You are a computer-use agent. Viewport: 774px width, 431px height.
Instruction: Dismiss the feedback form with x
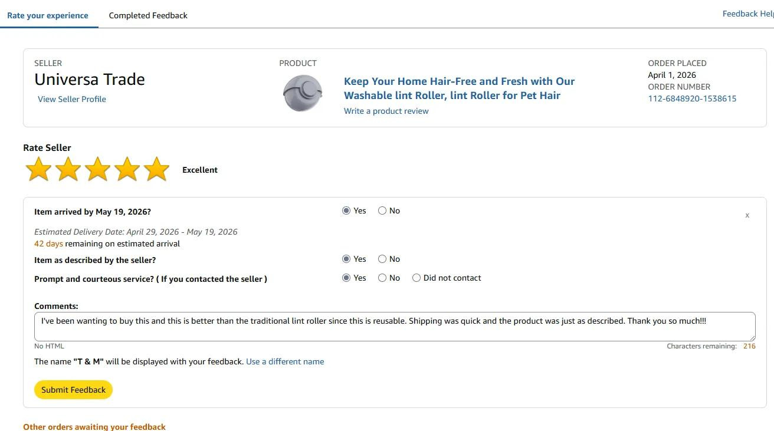click(747, 216)
